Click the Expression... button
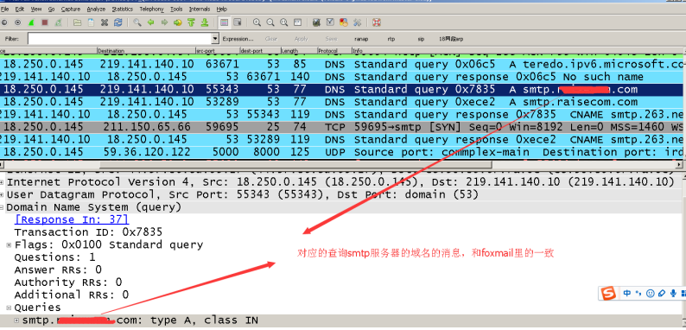 [x=238, y=39]
